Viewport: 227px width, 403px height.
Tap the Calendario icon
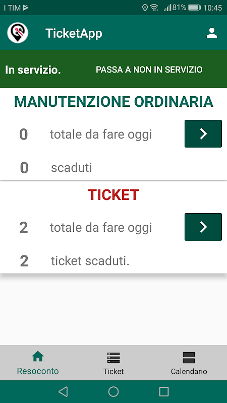[189, 358]
